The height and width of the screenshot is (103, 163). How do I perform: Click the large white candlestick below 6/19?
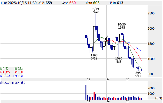pyautogui.click(x=94, y=39)
